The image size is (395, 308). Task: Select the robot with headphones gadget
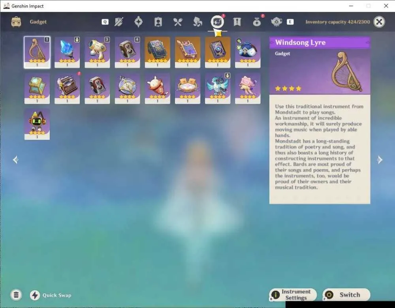(x=37, y=124)
